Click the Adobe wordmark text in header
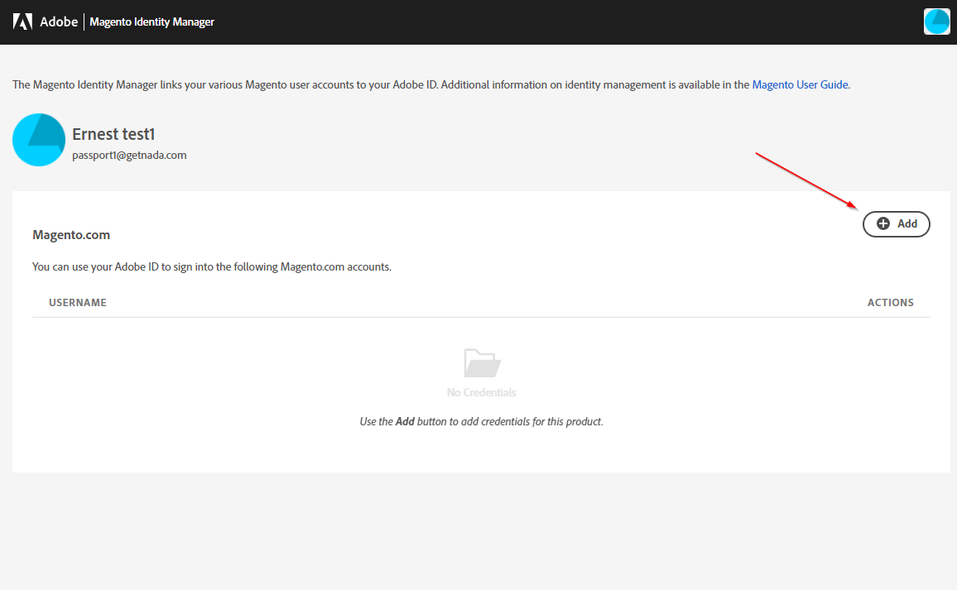 60,22
